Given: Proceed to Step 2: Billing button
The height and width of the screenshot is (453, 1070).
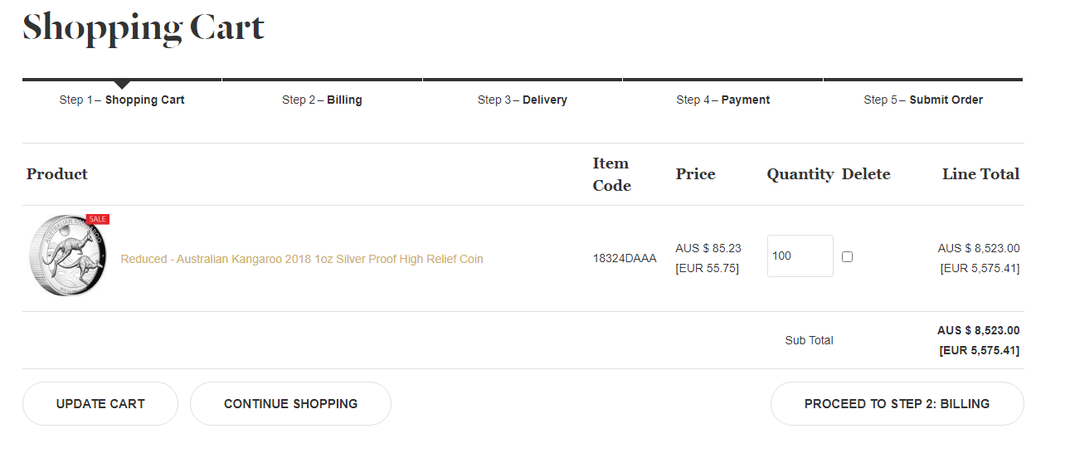Looking at the screenshot, I should pos(897,404).
